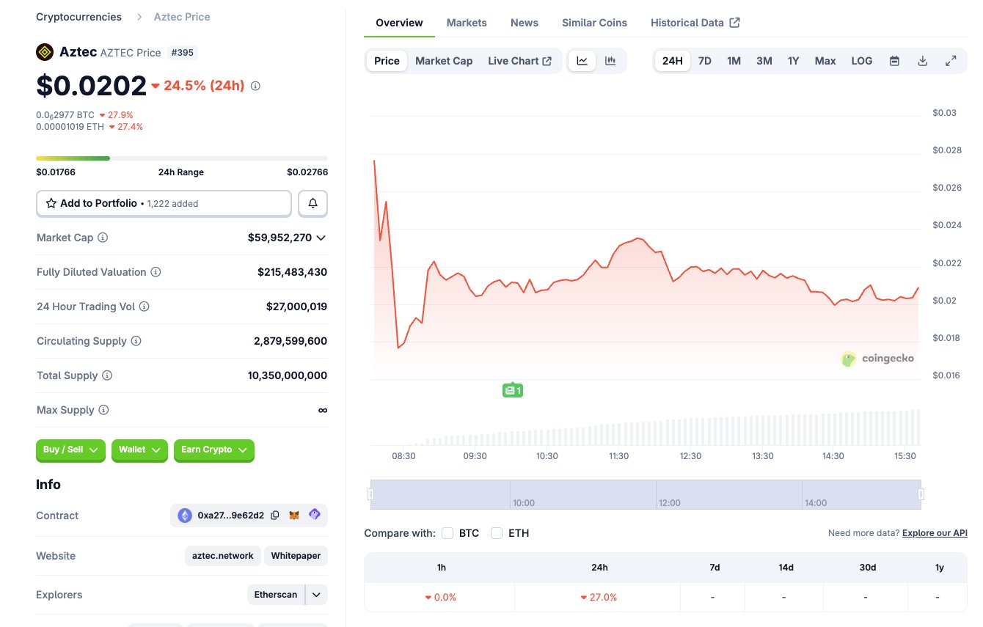Switch to candlestick chart icon
The image size is (983, 627).
(610, 61)
